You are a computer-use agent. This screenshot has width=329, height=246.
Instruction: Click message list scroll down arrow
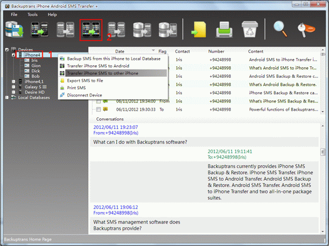point(323,112)
